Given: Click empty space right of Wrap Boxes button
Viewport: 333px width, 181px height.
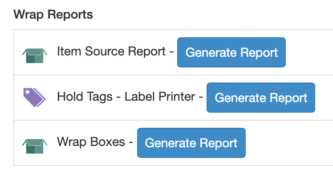Looking at the screenshot, I should tap(289, 143).
